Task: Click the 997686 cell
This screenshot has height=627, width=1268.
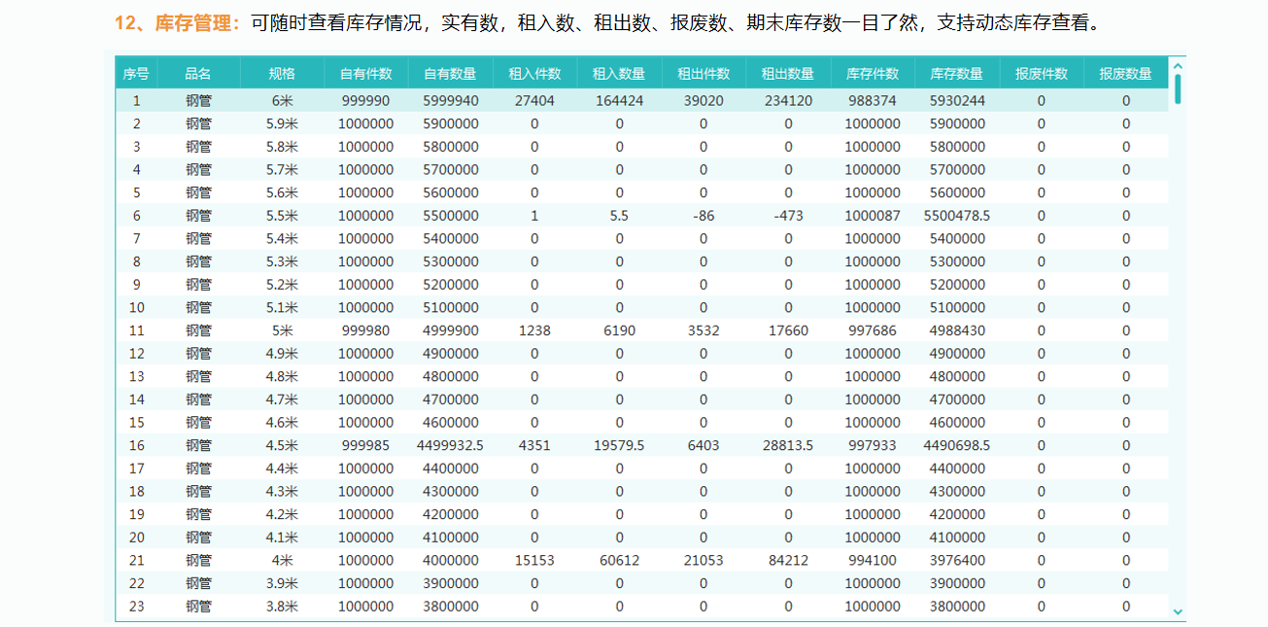Action: [x=873, y=331]
